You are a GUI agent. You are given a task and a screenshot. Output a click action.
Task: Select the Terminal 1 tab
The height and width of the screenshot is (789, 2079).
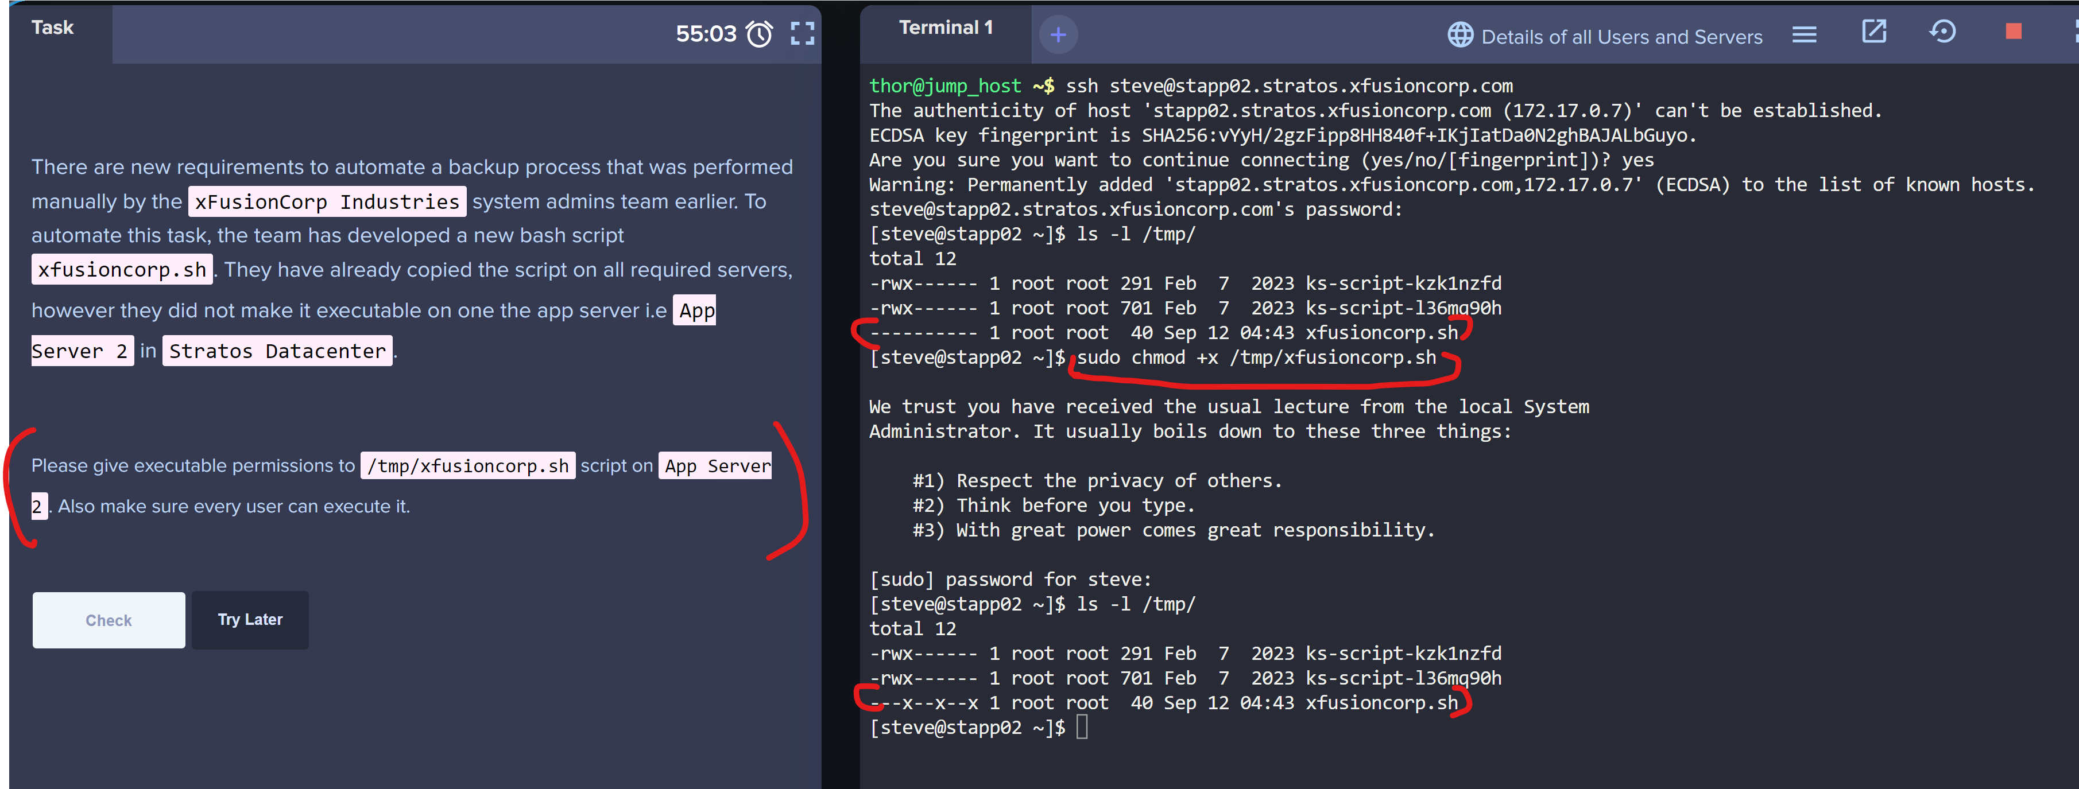pyautogui.click(x=945, y=28)
